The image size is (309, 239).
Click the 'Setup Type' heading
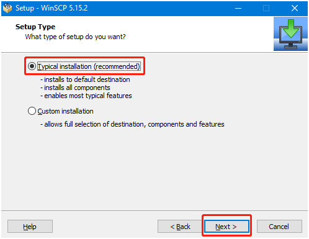(35, 27)
